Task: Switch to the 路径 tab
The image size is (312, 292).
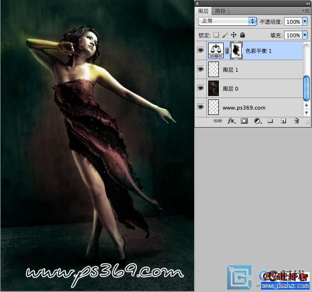Action: [x=220, y=11]
